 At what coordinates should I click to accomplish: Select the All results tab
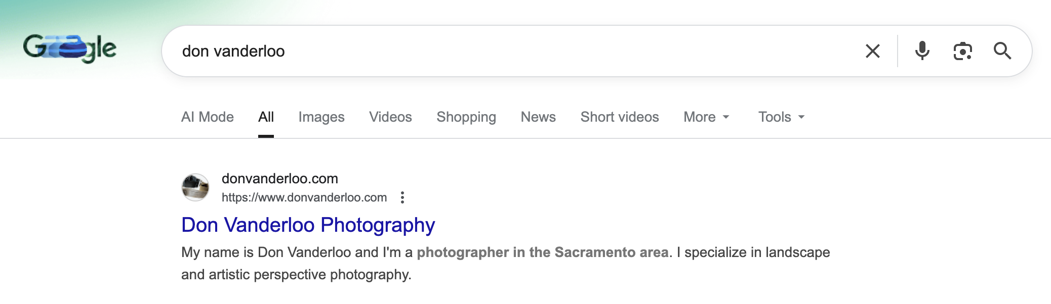tap(266, 117)
